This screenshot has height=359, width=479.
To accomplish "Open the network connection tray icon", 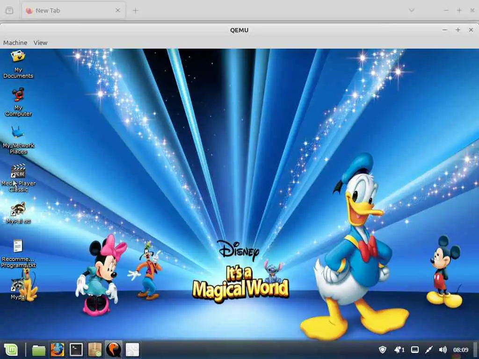I will tap(429, 350).
